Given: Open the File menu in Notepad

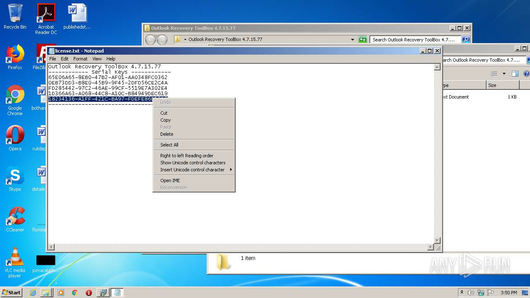Looking at the screenshot, I should click(53, 59).
